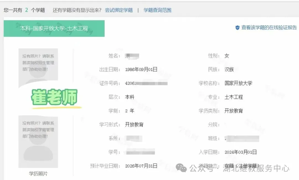Image resolution: width=299 pixels, height=180 pixels.
Task: Click the 姓名 field label
Action: coord(114,56)
